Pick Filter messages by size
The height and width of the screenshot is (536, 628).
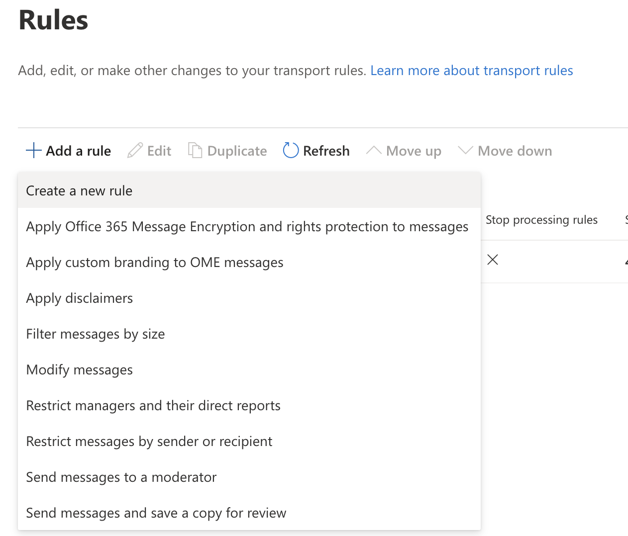95,334
